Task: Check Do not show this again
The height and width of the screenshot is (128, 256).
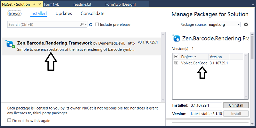Action: click(x=9, y=120)
